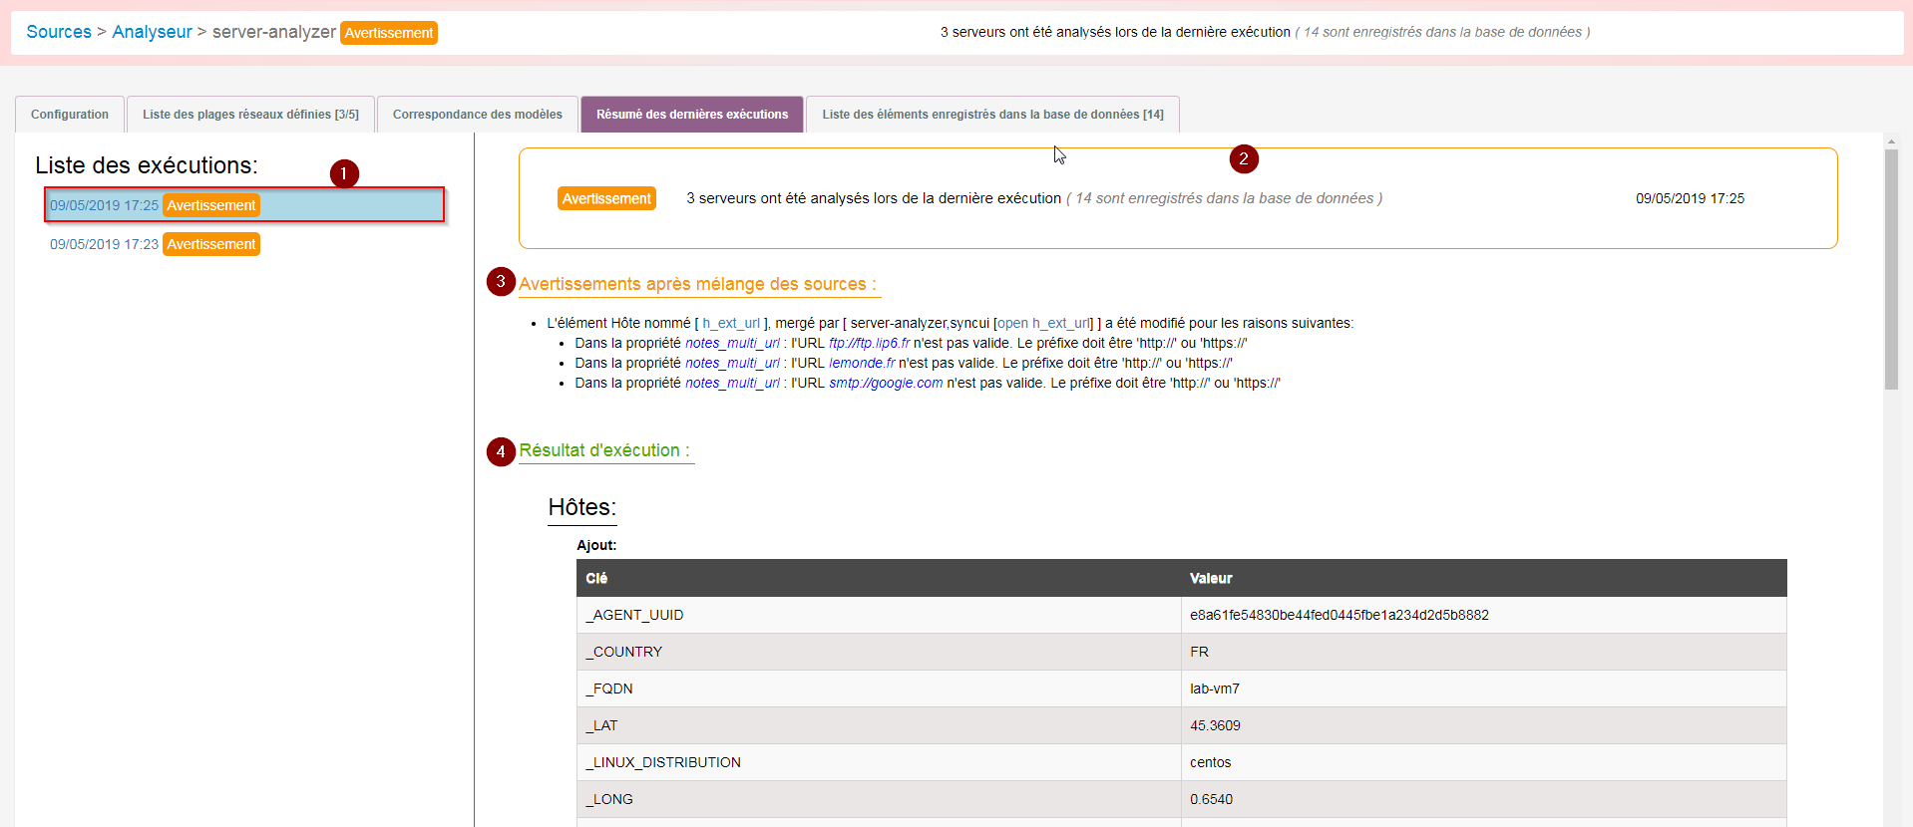The width and height of the screenshot is (1913, 827).
Task: Navigate to Analyseur breadcrumb link
Action: [152, 32]
